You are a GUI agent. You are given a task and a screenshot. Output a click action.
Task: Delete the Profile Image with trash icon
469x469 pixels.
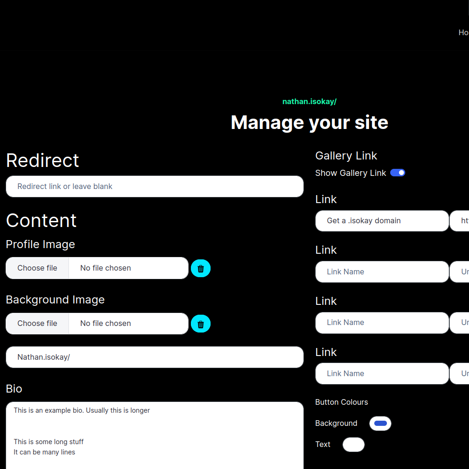coord(201,268)
